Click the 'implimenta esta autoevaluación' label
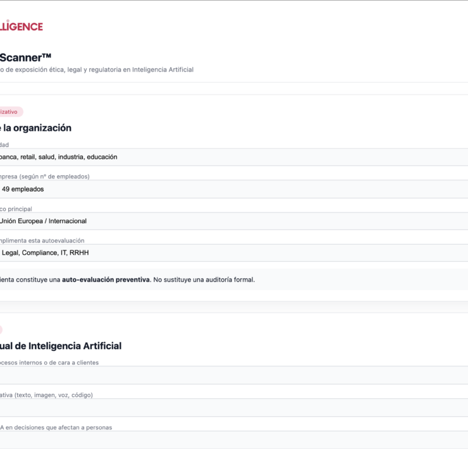 (x=42, y=240)
